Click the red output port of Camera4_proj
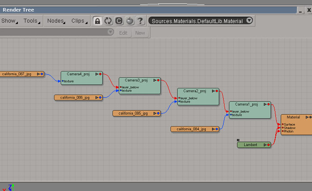 pos(100,74)
